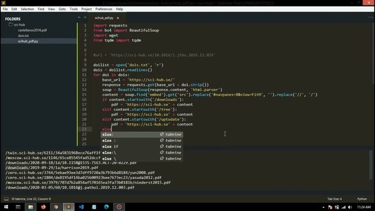Click the harrison2019.pdf output line

coord(52,168)
